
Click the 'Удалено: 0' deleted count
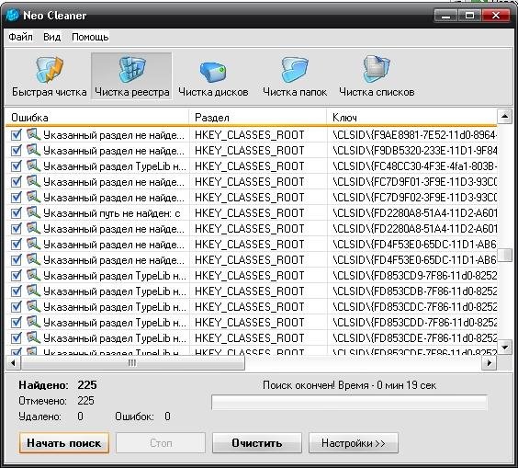(x=51, y=417)
